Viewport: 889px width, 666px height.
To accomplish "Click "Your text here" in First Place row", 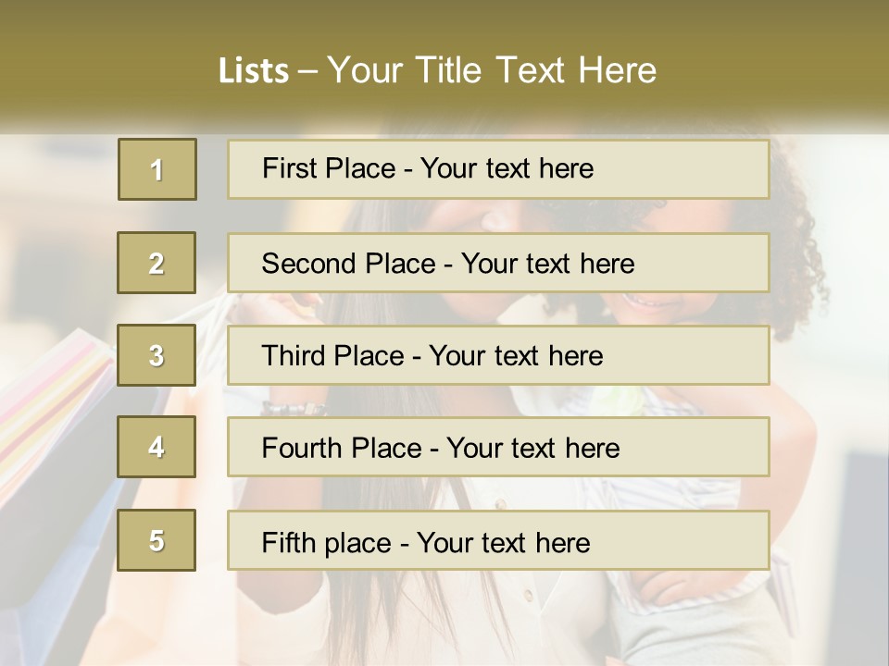I will (507, 168).
